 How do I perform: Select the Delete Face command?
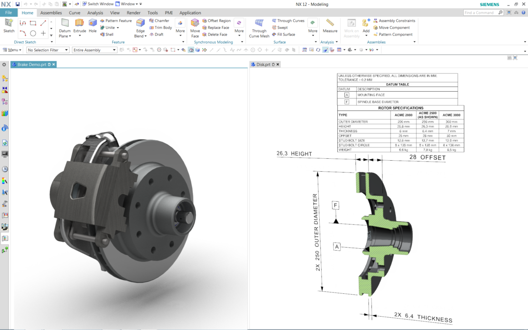215,34
